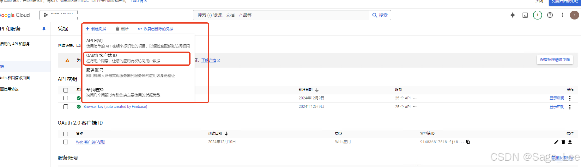
Task: Open the project selector dropdown
Action: click(58, 15)
